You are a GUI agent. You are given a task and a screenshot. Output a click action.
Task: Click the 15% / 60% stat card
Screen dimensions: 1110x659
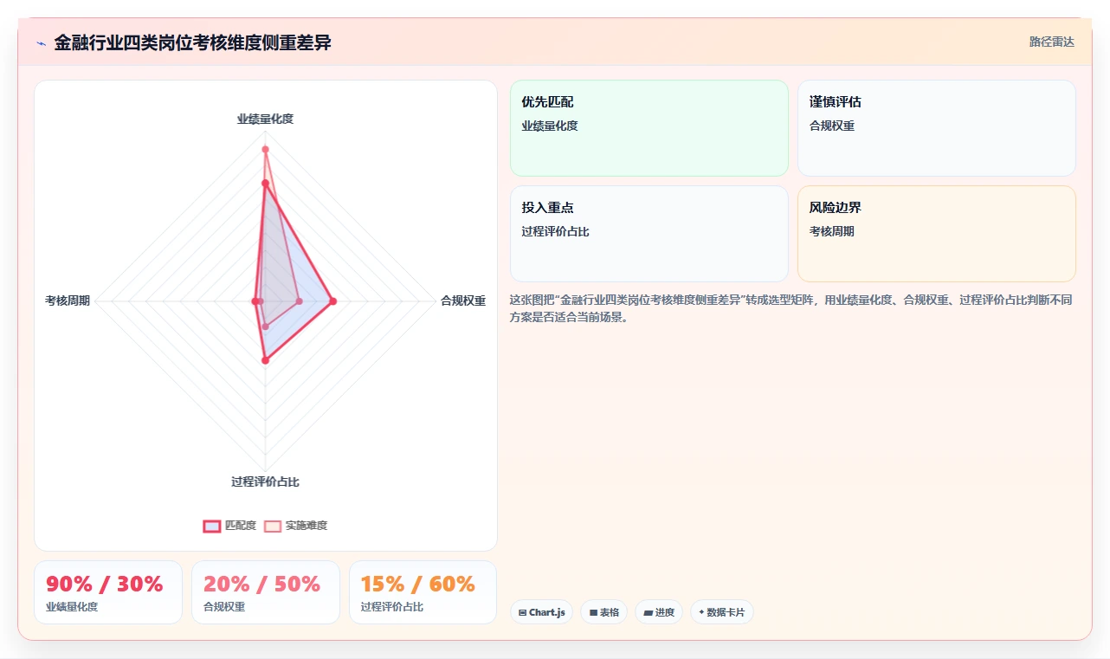point(423,592)
